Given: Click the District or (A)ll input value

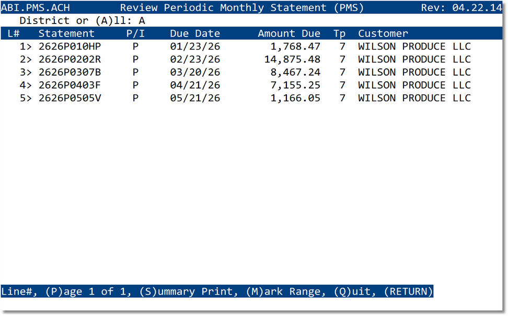Looking at the screenshot, I should point(142,21).
